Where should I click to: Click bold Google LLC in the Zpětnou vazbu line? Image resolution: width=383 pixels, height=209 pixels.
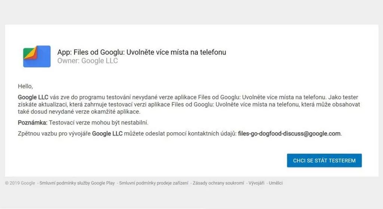click(107, 133)
